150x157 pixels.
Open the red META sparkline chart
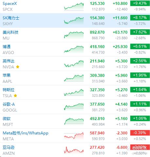pyautogui.click(x=74, y=136)
